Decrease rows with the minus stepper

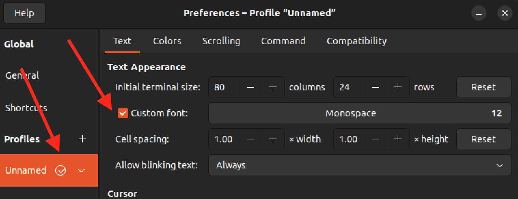[x=375, y=87]
